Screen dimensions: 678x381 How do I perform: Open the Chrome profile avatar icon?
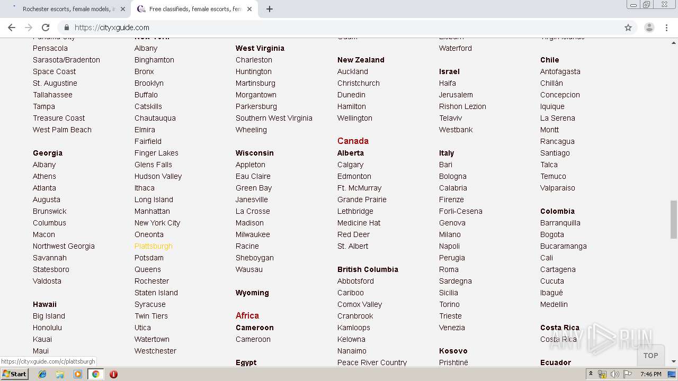[x=649, y=28]
